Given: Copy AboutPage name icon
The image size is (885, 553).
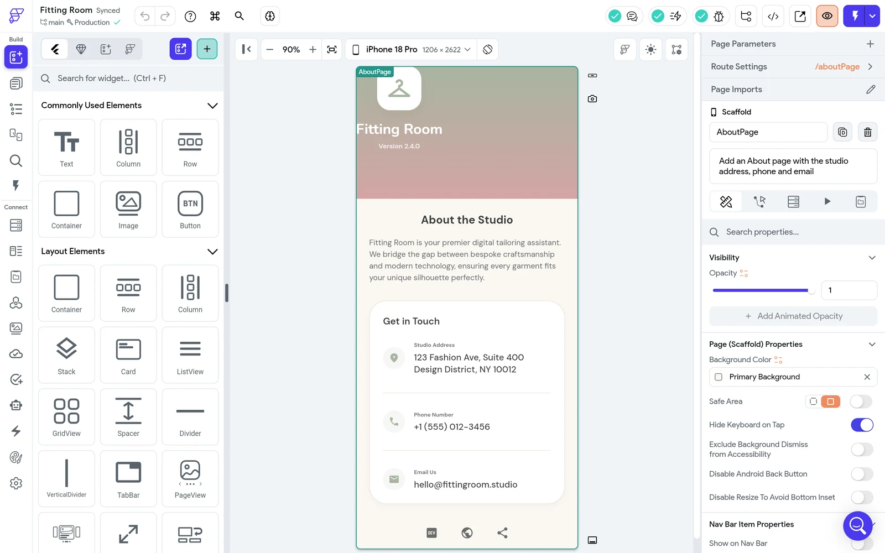Looking at the screenshot, I should coord(842,132).
